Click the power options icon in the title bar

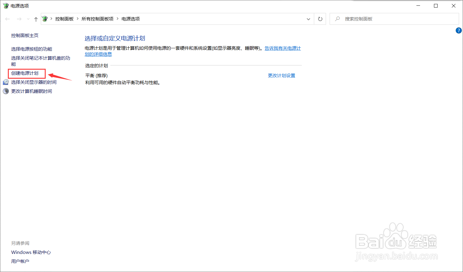click(5, 5)
